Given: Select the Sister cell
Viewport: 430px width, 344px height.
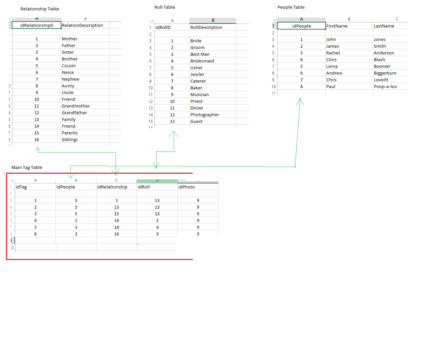Looking at the screenshot, I should pyautogui.click(x=85, y=52).
